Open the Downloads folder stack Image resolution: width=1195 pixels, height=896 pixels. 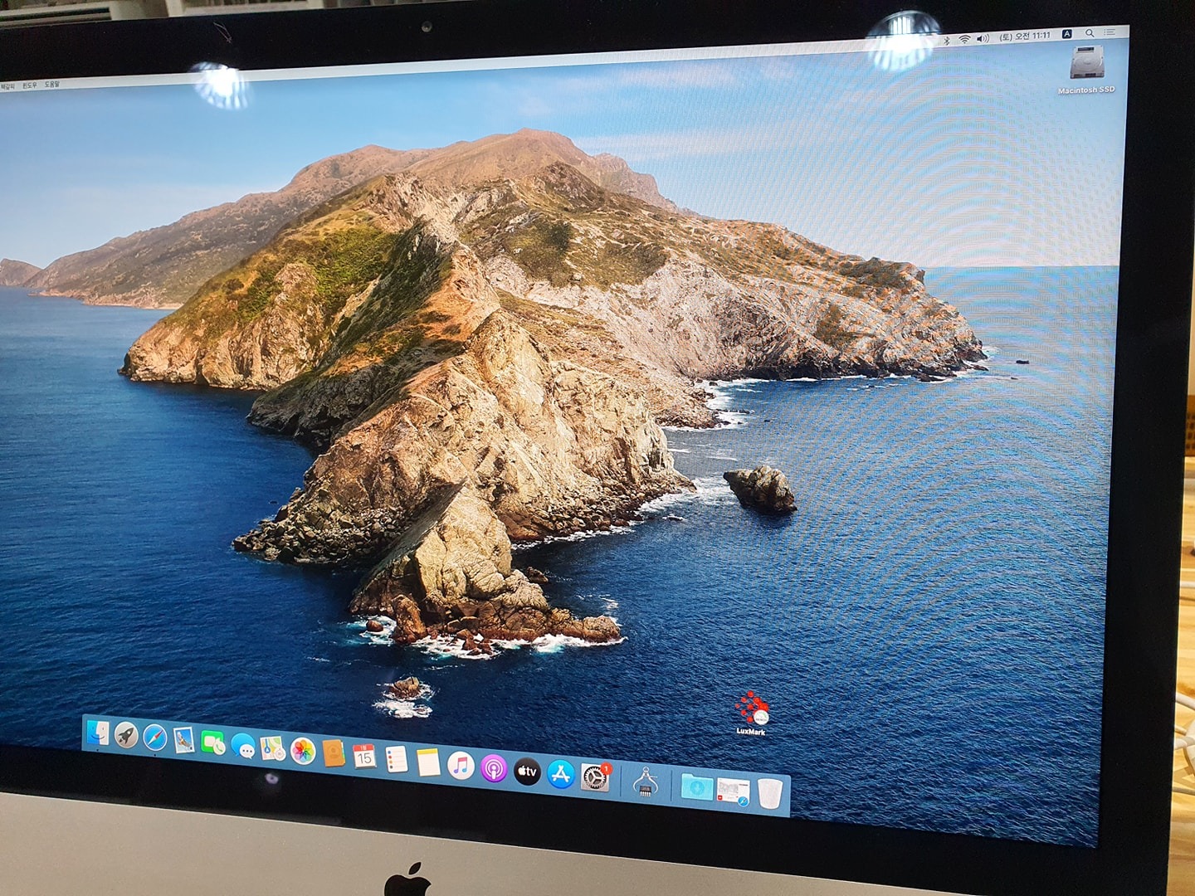click(x=696, y=787)
